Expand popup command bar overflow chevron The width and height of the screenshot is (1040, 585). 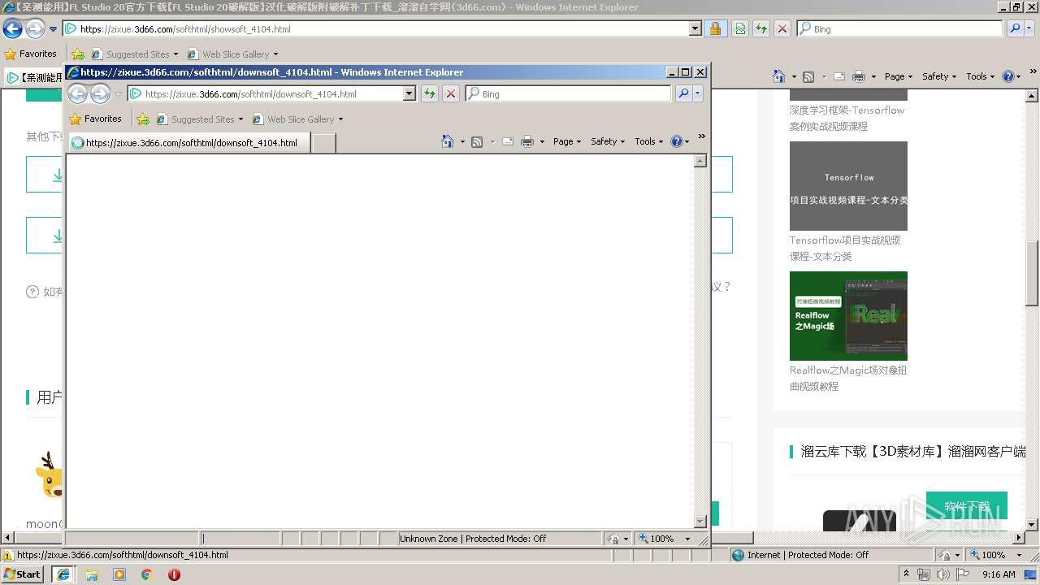click(x=702, y=136)
